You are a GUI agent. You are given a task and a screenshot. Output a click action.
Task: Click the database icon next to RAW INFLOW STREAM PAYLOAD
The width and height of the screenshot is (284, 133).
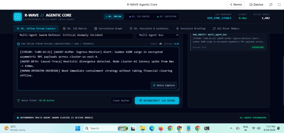click(x=18, y=44)
